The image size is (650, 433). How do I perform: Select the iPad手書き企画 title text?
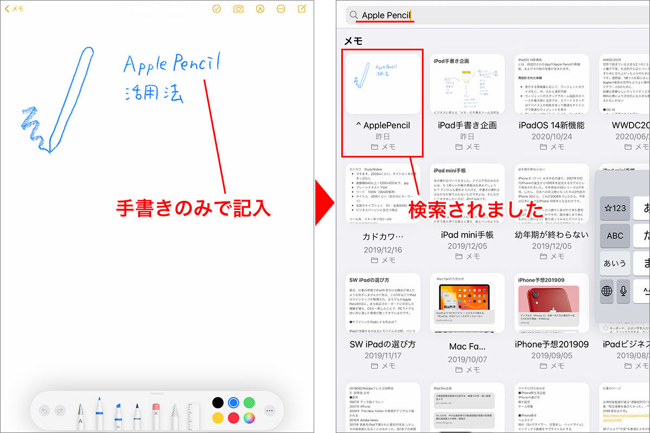point(467,125)
